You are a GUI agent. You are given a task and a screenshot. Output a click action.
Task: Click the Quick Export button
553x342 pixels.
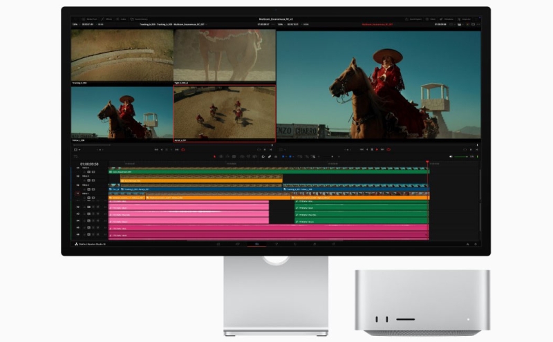coord(413,19)
